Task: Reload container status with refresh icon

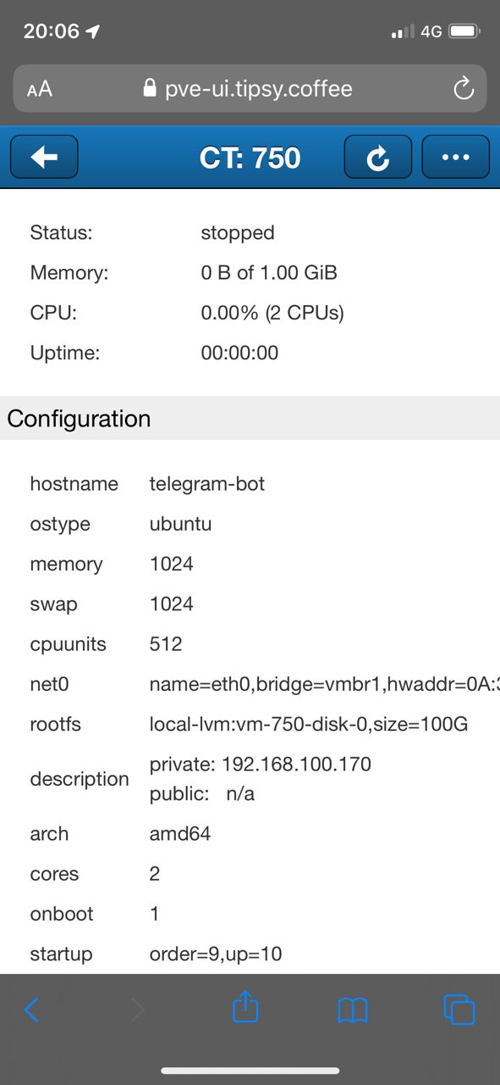Action: (378, 157)
